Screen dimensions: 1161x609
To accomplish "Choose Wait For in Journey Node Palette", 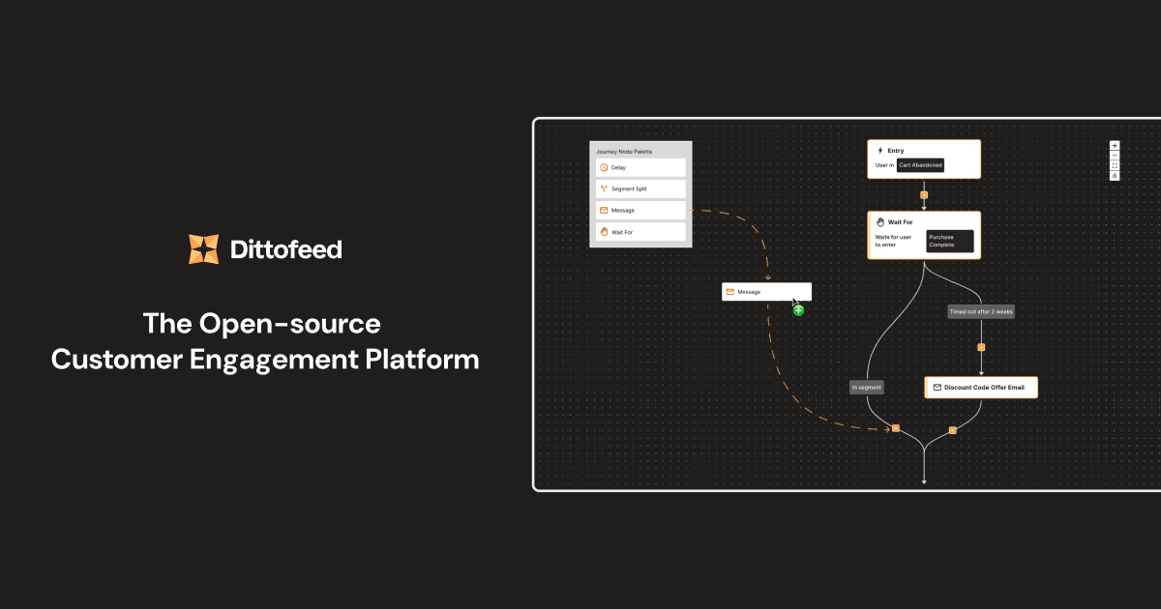I will (x=640, y=232).
